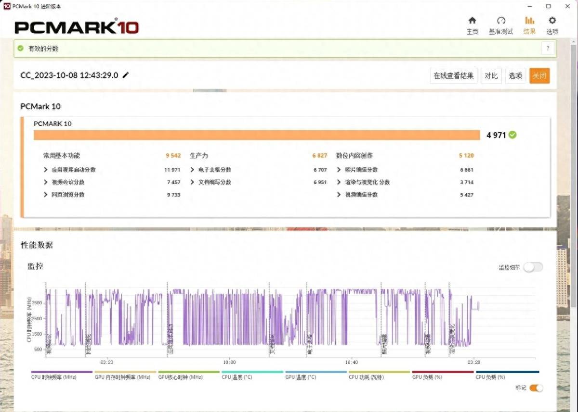Click the pencil icon to rename the result
This screenshot has width=578, height=412.
(126, 75)
